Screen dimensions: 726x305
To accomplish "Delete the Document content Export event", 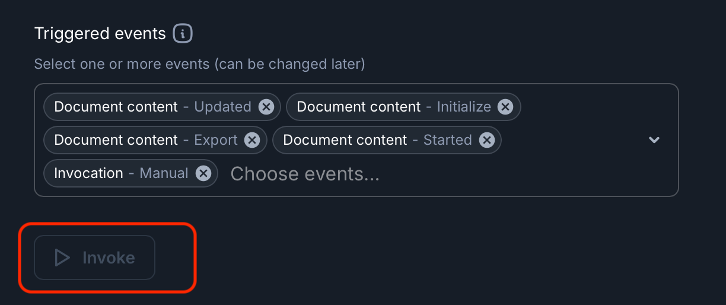I will tap(252, 140).
